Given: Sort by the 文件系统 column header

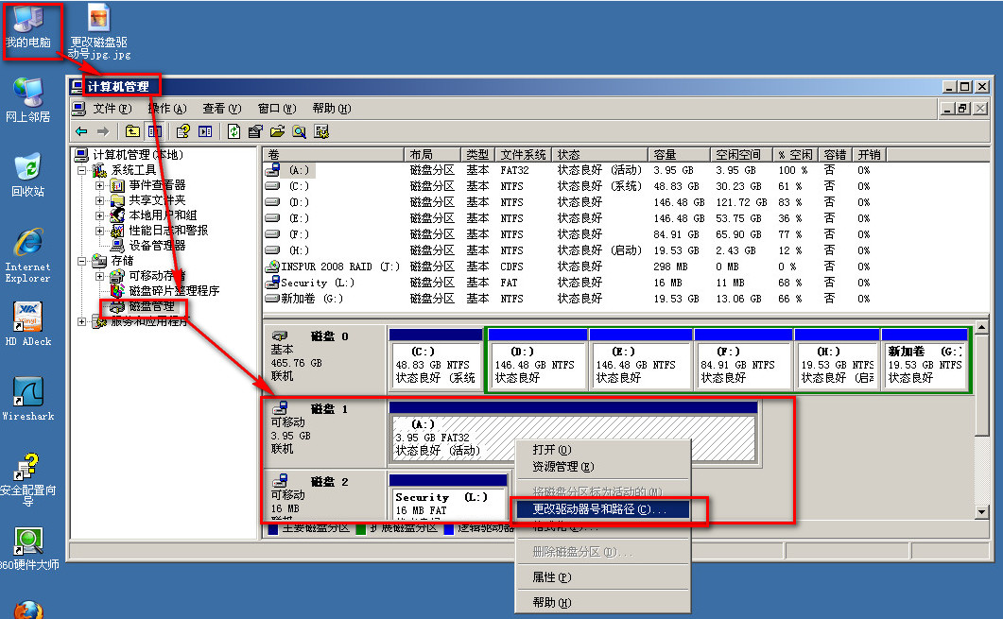Looking at the screenshot, I should pyautogui.click(x=524, y=155).
